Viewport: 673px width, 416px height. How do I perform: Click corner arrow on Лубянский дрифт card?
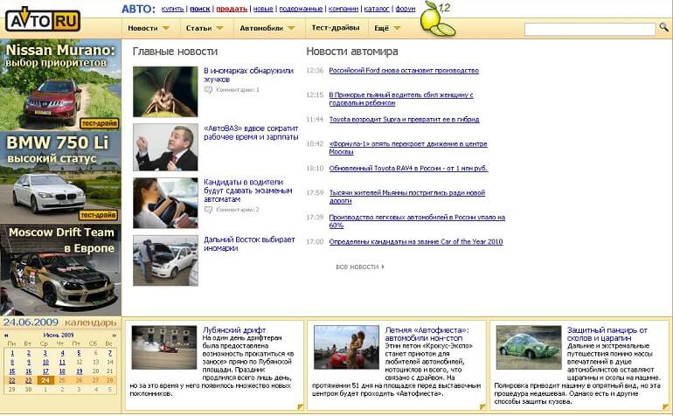point(301,406)
